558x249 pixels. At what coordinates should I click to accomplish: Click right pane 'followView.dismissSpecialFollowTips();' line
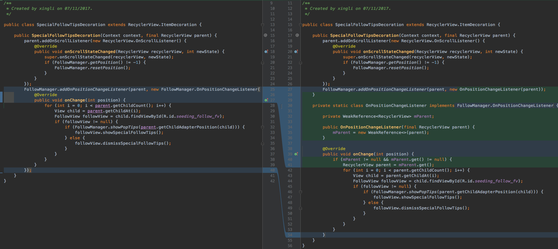click(x=421, y=208)
